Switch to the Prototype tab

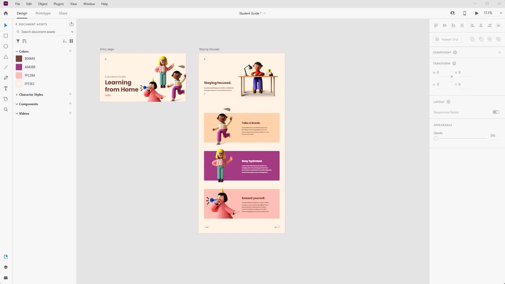(43, 13)
